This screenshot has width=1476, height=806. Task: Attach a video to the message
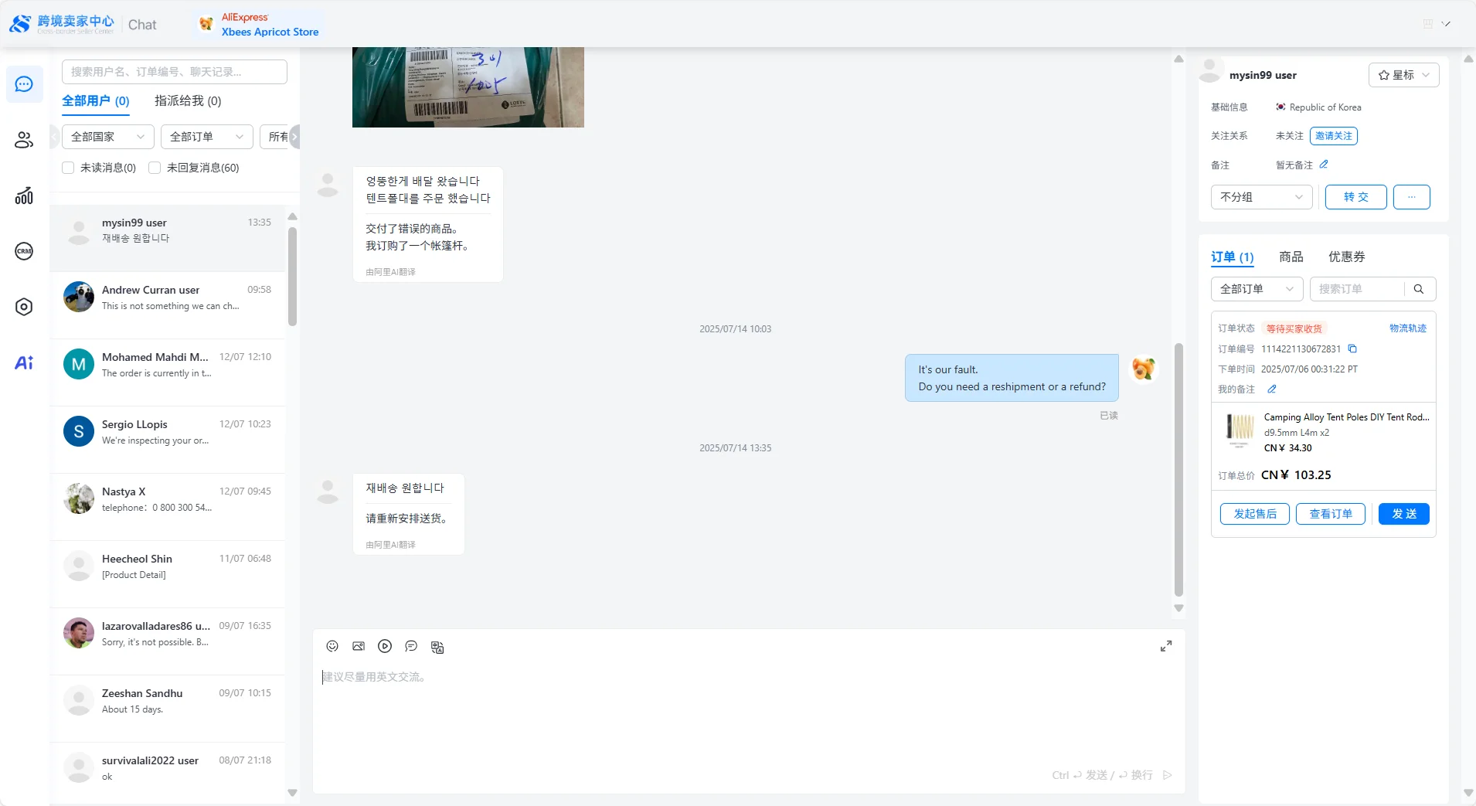tap(385, 646)
